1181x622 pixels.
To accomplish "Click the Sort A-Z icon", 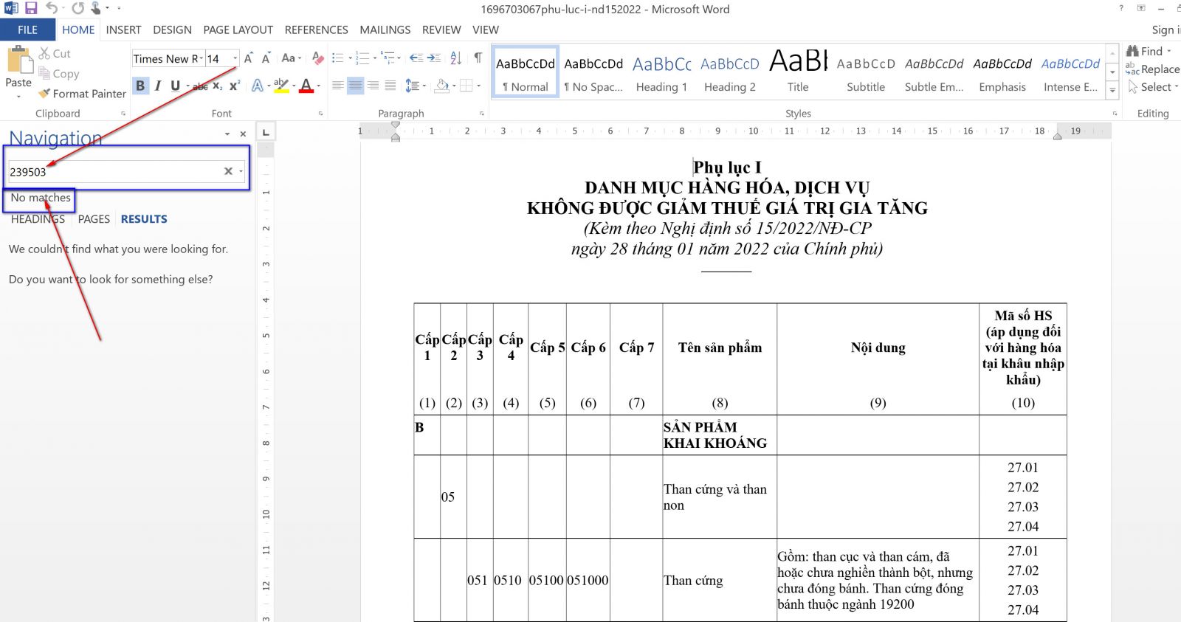I will point(455,58).
